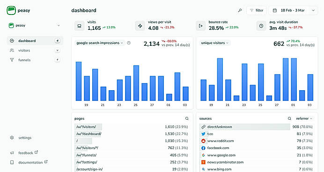The height and width of the screenshot is (172, 324).
Task: Select the /w/*/visitors/*/ page row
Action: pos(132,148)
